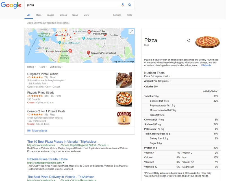Screen dimensions: 226x181
Task: Click the Tools option
Action: click(129, 14)
